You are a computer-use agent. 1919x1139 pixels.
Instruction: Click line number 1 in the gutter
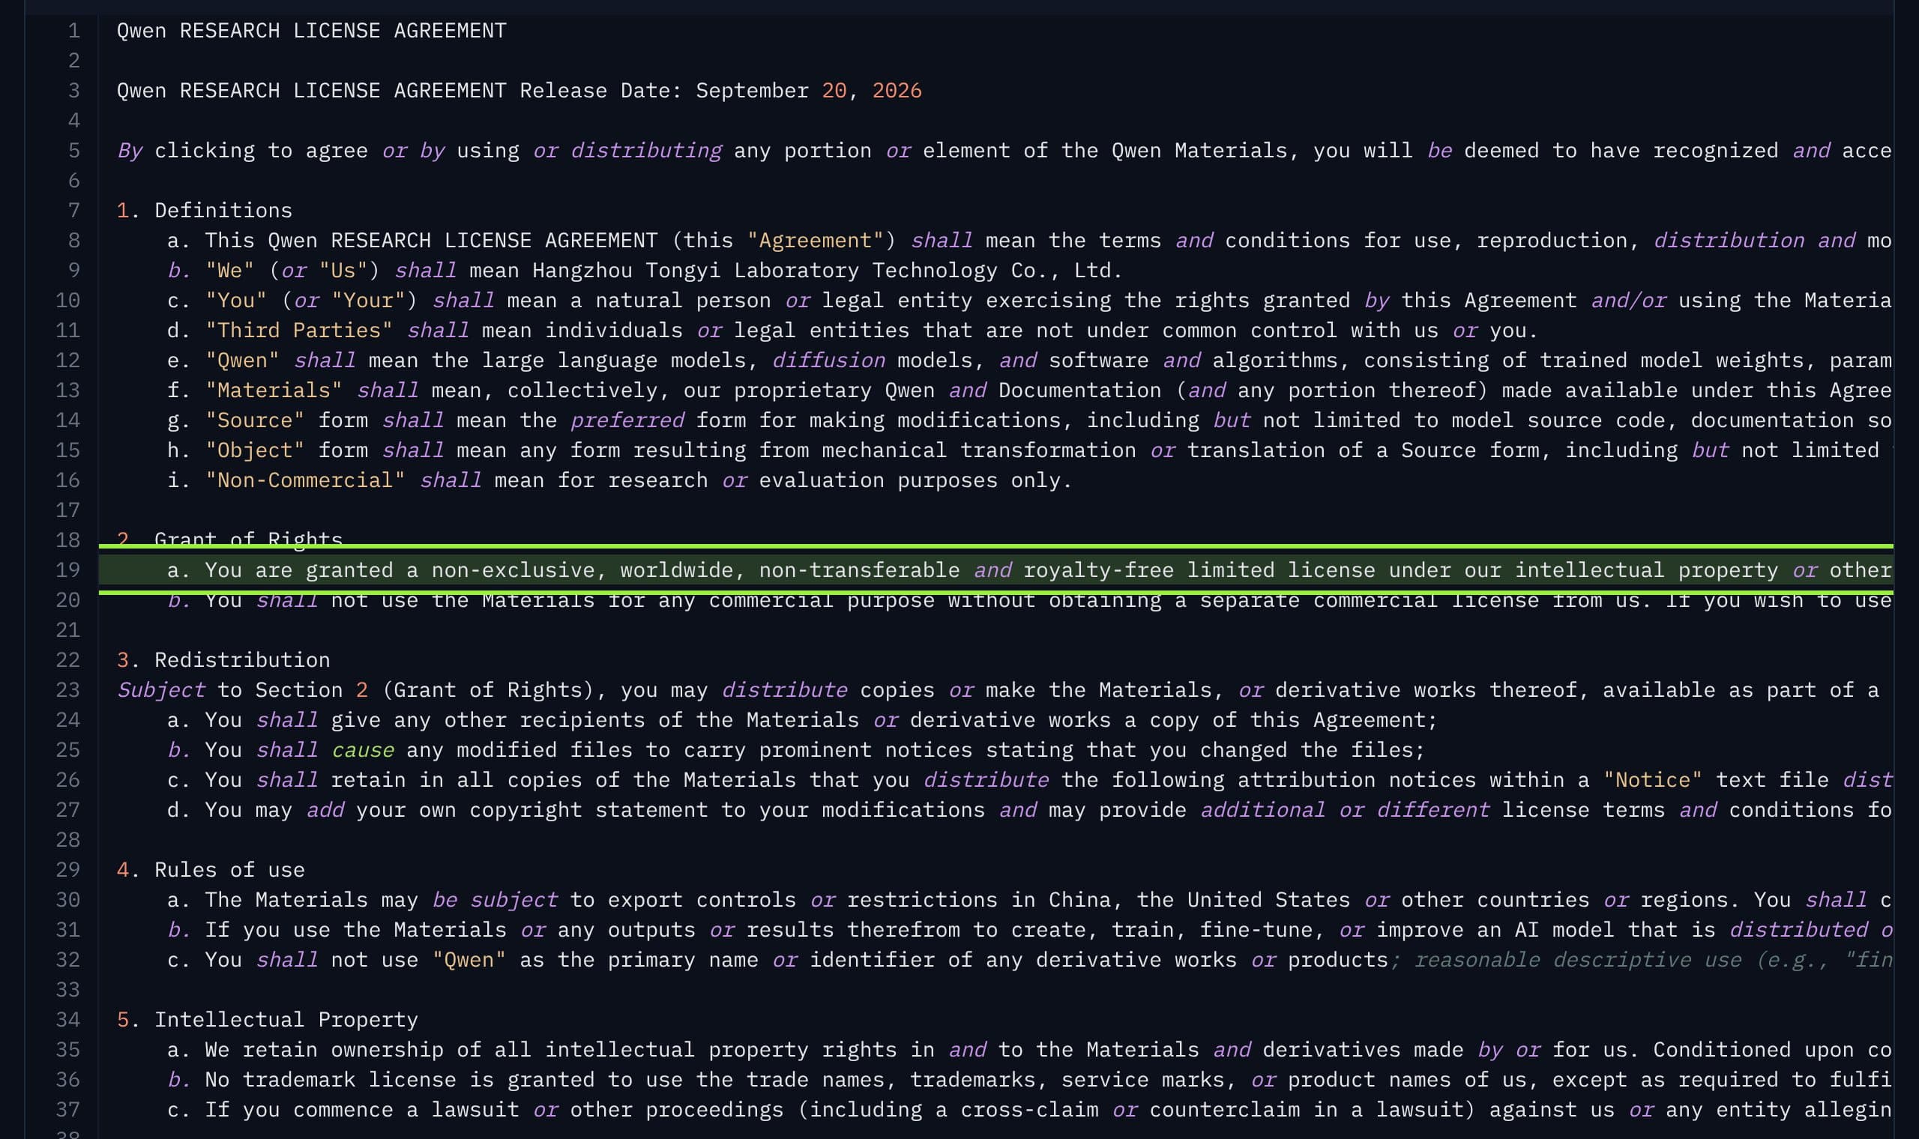coord(74,31)
